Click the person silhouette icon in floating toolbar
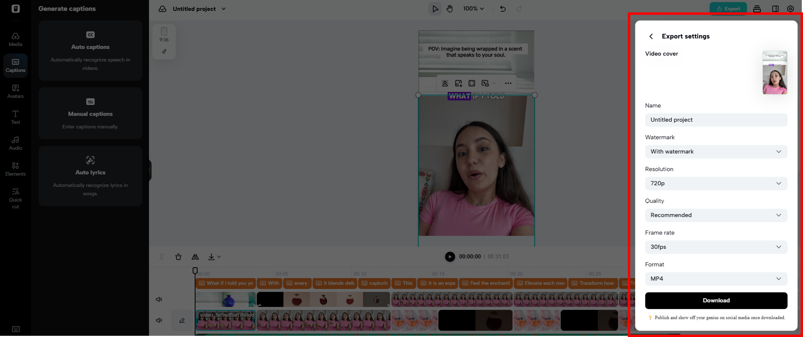Screen dimensions: 803x337 point(445,83)
